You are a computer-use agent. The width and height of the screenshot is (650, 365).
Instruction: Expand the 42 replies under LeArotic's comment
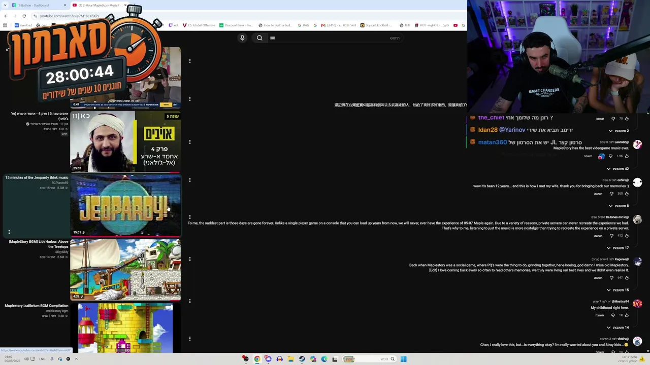point(618,169)
